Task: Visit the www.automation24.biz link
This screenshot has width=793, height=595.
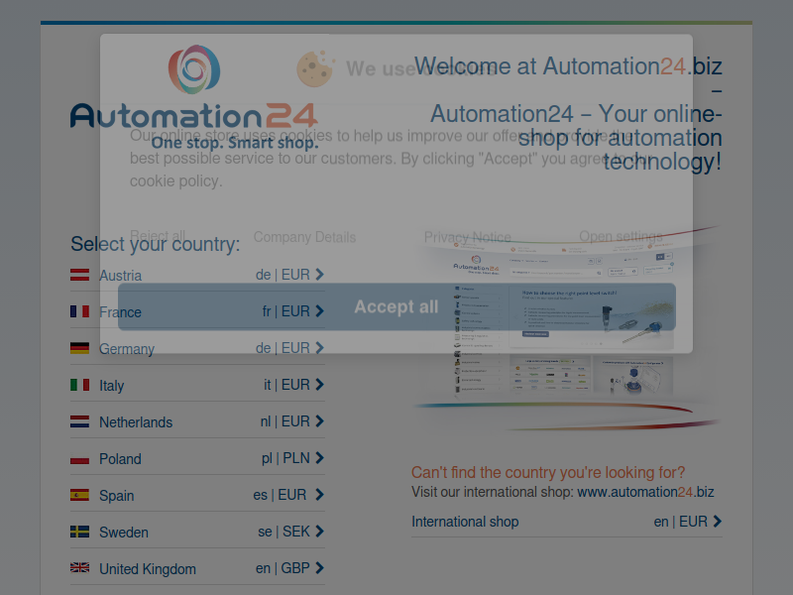Action: click(645, 492)
